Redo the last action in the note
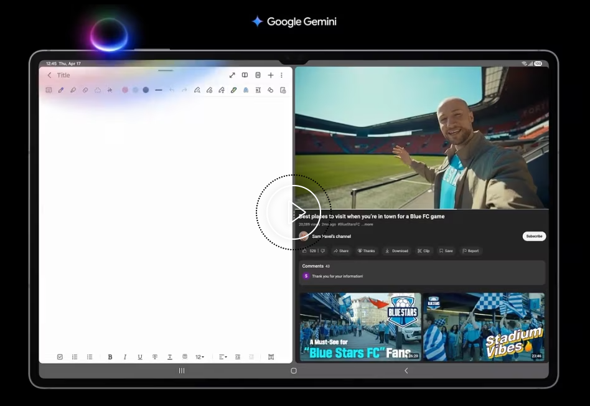 pyautogui.click(x=184, y=90)
